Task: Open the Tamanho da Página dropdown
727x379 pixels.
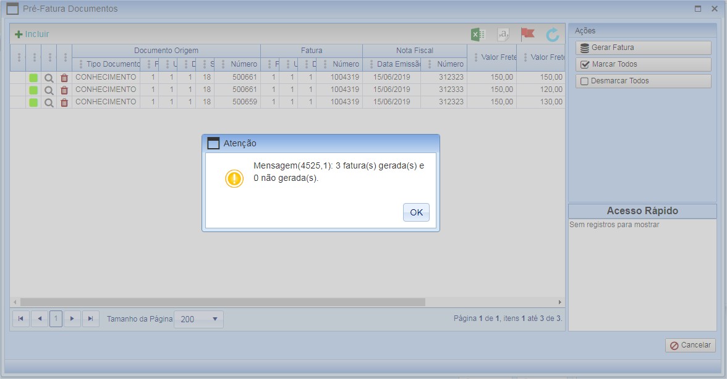Action: (198, 319)
